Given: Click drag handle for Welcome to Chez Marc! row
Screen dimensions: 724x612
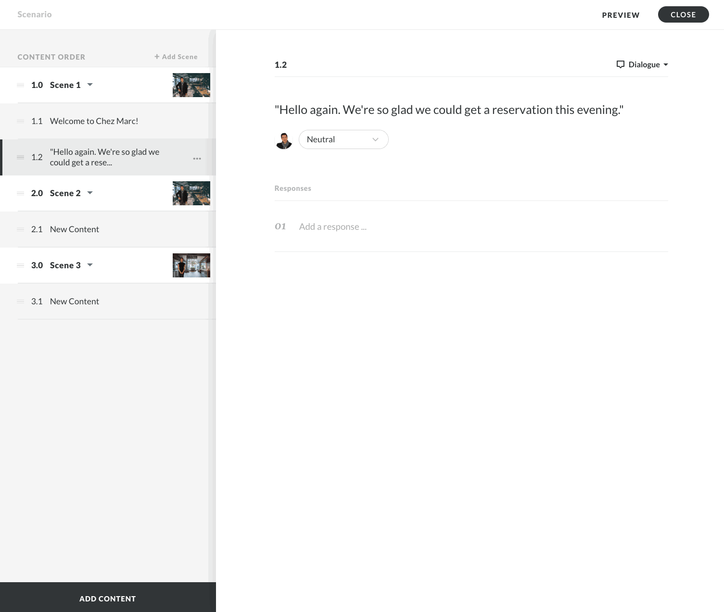Looking at the screenshot, I should 21,121.
